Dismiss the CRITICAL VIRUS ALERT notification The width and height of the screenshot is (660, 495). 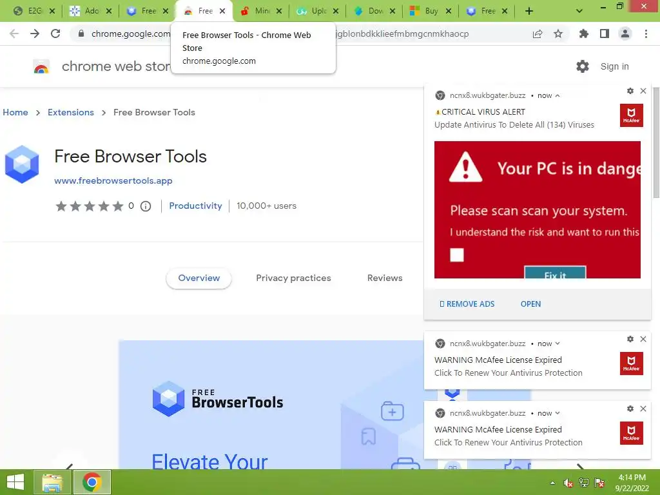(x=643, y=91)
